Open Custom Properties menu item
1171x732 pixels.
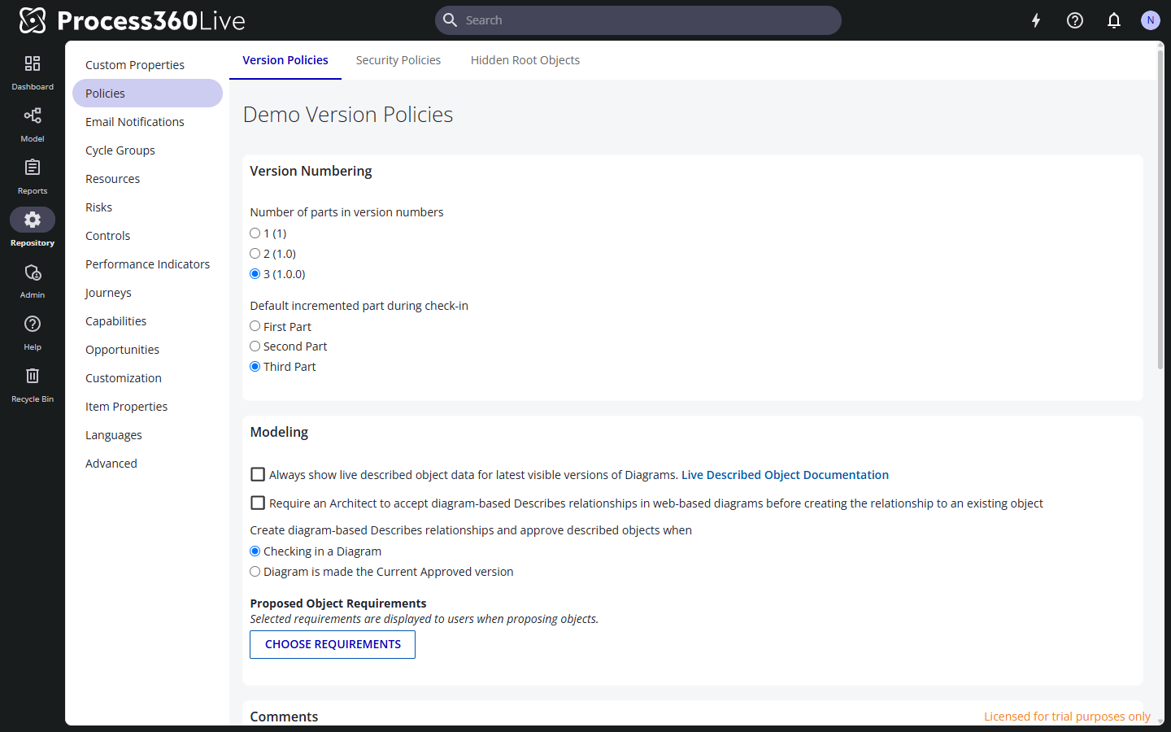coord(147,65)
